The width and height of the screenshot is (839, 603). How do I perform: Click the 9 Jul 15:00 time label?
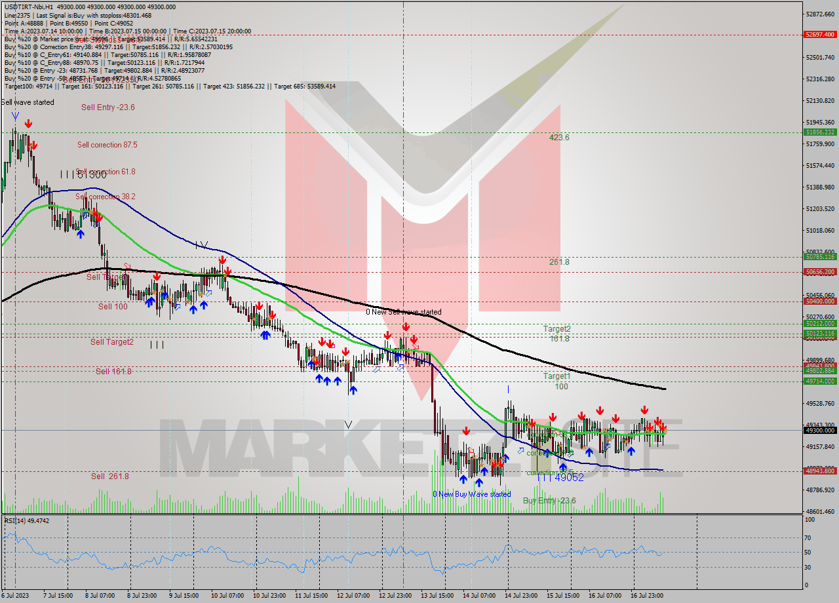coord(182,596)
